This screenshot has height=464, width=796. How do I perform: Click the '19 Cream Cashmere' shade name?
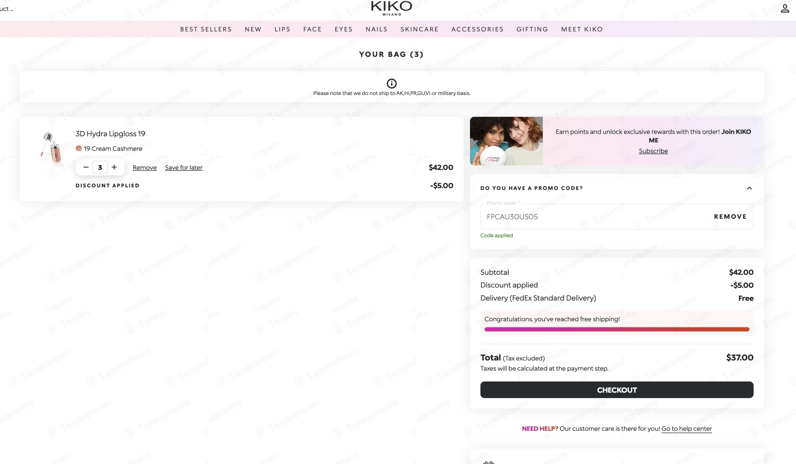[113, 148]
